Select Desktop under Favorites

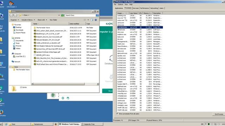coord(19,27)
